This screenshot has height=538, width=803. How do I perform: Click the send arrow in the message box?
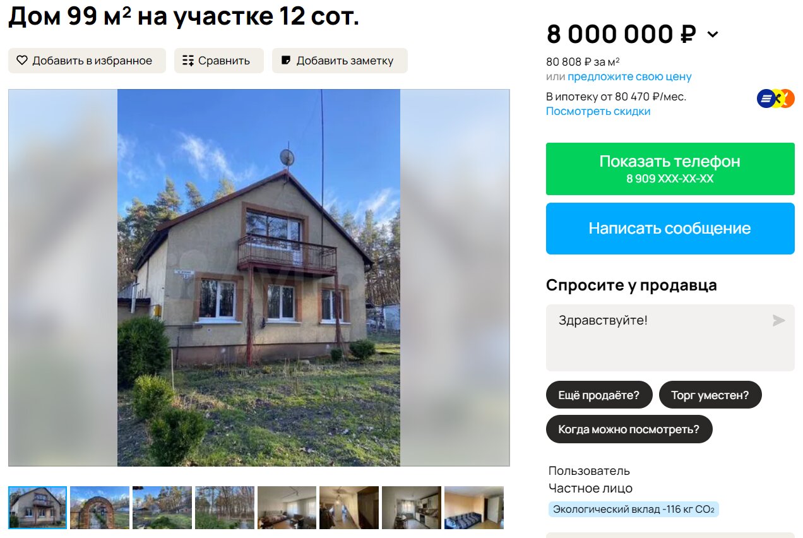click(779, 321)
